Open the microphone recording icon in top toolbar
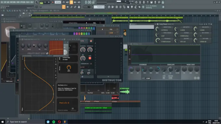This screenshot has width=221, height=124. tap(144, 2)
